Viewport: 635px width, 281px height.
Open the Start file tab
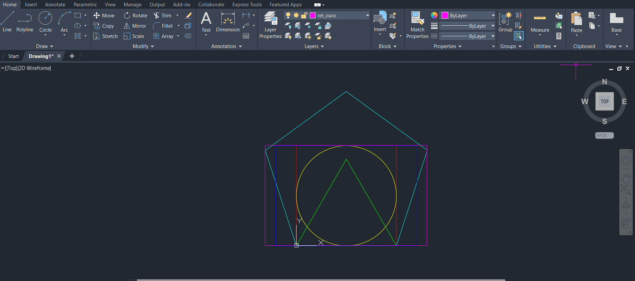click(x=13, y=56)
